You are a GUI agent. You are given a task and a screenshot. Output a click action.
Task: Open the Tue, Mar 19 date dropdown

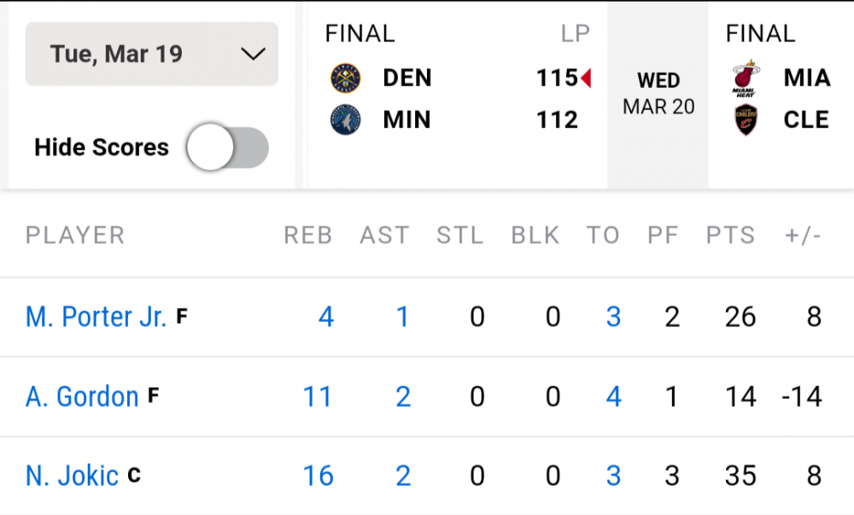pos(151,54)
